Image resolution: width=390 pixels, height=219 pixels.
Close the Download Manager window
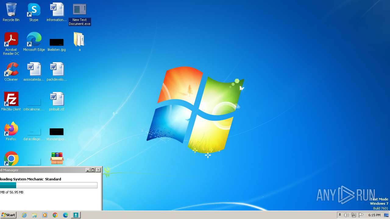click(x=98, y=170)
